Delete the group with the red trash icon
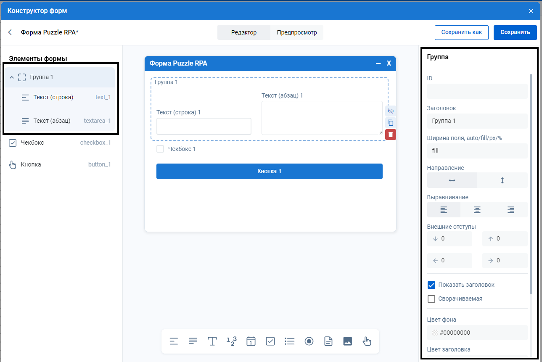Screen dimensions: 542x362 (391, 135)
